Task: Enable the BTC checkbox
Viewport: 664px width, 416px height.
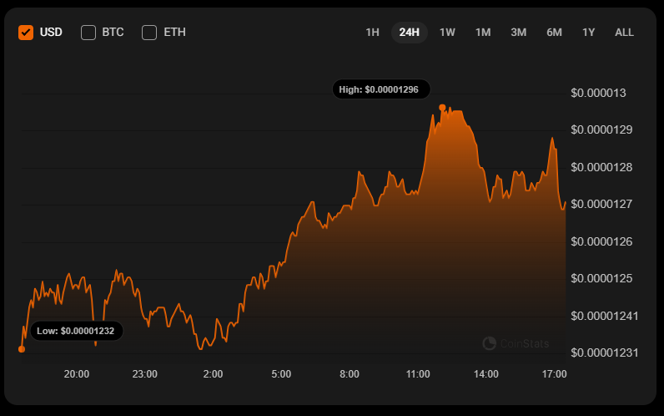Action: coord(88,33)
